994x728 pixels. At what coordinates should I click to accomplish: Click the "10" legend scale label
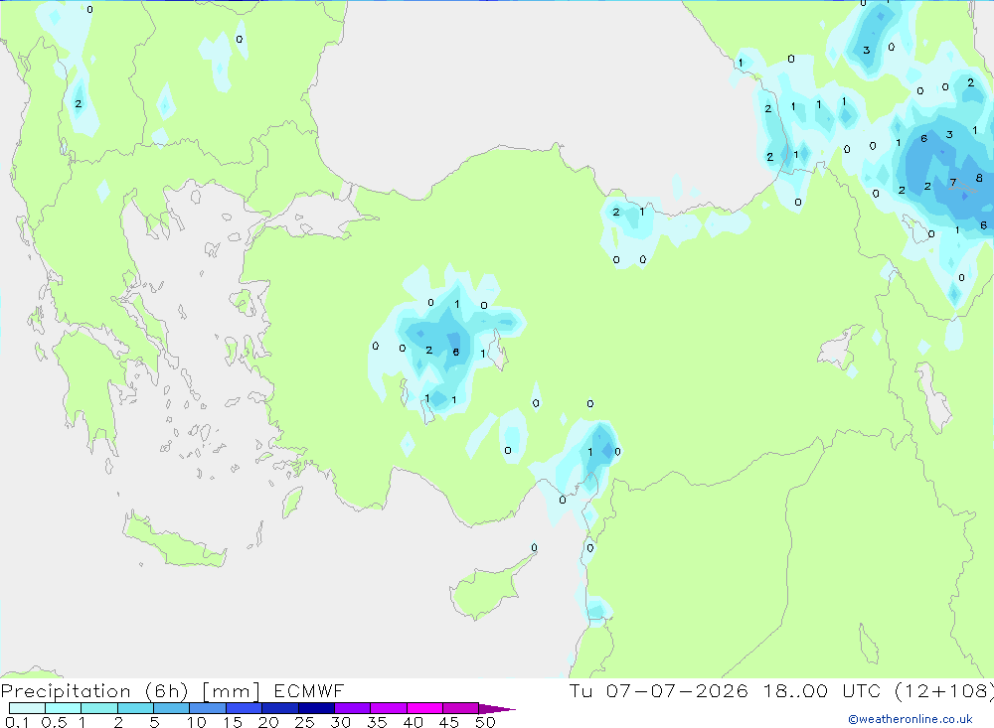tap(197, 722)
